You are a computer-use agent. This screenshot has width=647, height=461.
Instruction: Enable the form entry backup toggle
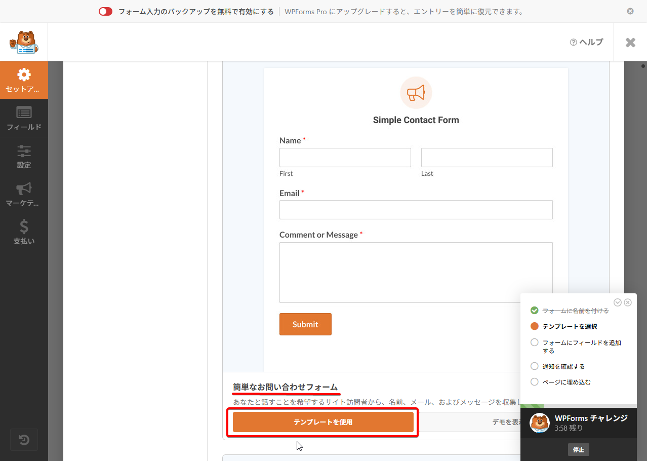pyautogui.click(x=105, y=12)
